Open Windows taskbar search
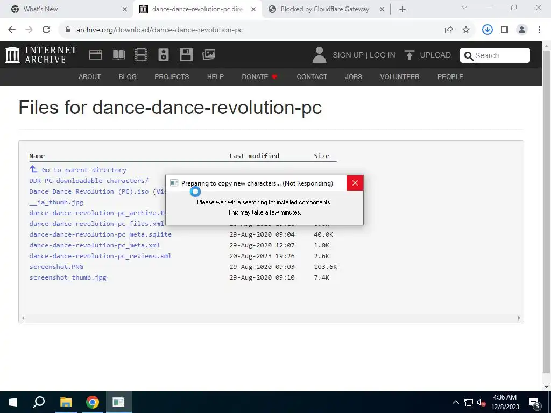The image size is (551, 413). point(39,402)
